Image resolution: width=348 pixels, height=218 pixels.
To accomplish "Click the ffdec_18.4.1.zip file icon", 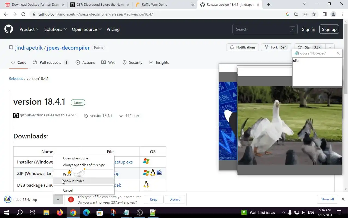I will pos(8,199).
